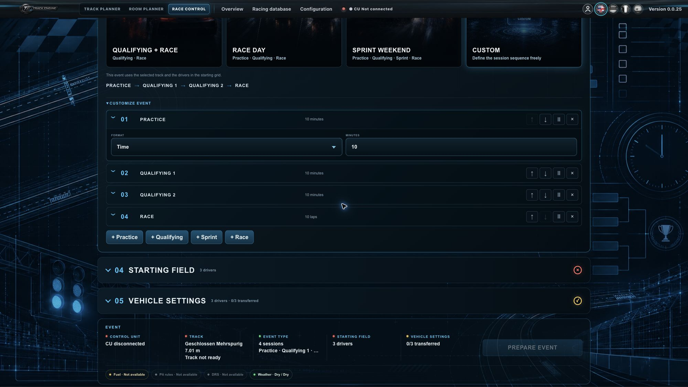Pause icon on Qualifying 2 row
688x387 pixels.
559,195
